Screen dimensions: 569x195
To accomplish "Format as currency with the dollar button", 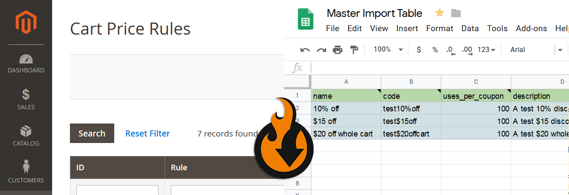I will [x=419, y=50].
